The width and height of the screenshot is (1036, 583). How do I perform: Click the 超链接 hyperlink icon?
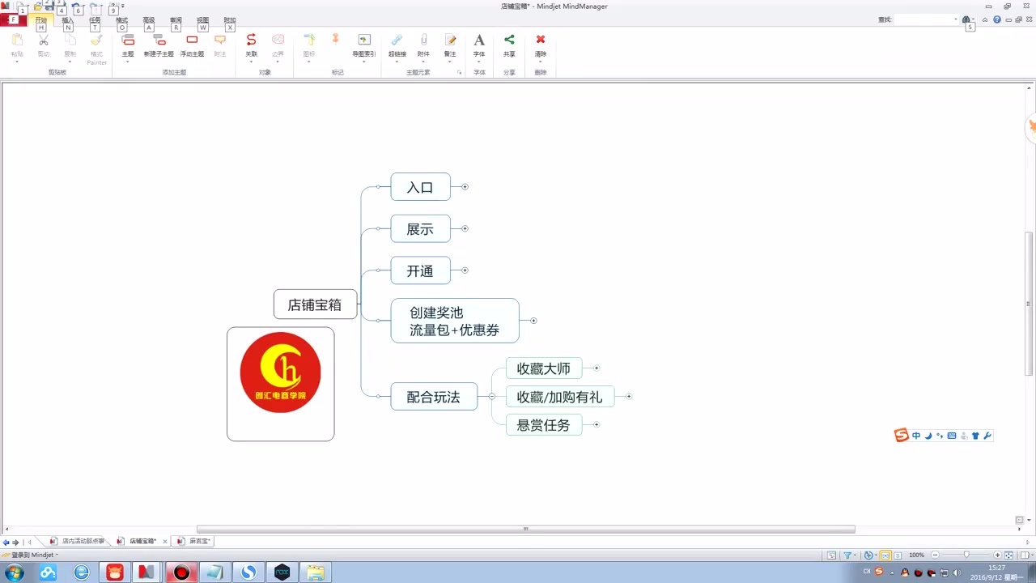(397, 40)
